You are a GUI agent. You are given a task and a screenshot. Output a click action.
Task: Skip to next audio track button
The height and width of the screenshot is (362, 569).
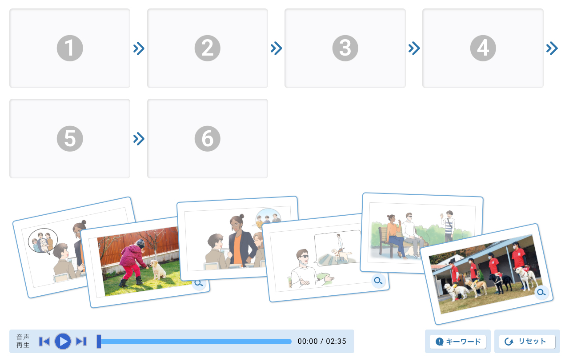[x=81, y=342]
